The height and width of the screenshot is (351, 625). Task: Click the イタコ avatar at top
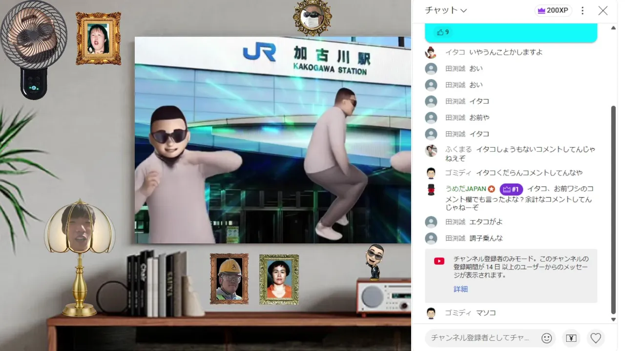[x=431, y=52]
